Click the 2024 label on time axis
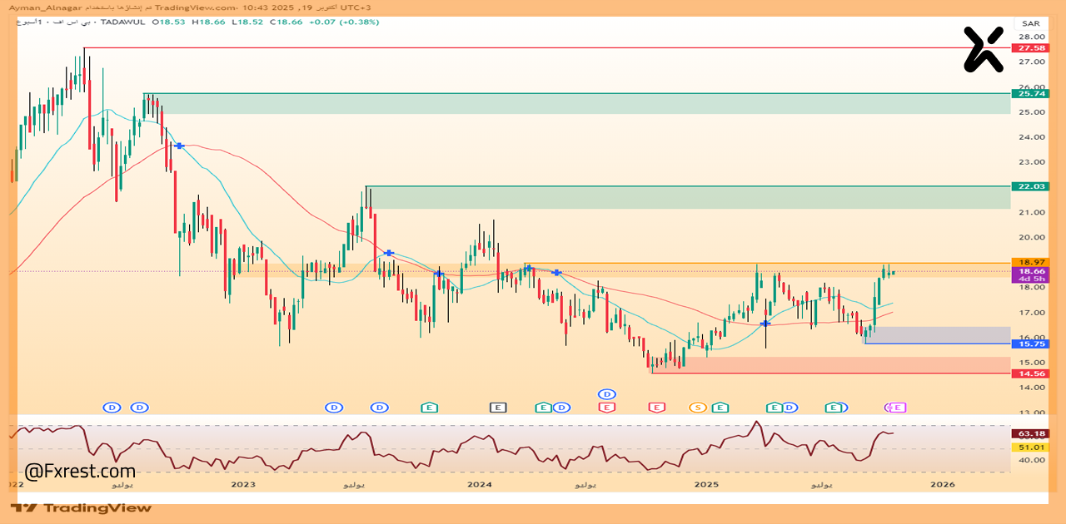Image resolution: width=1066 pixels, height=524 pixels. point(479,483)
